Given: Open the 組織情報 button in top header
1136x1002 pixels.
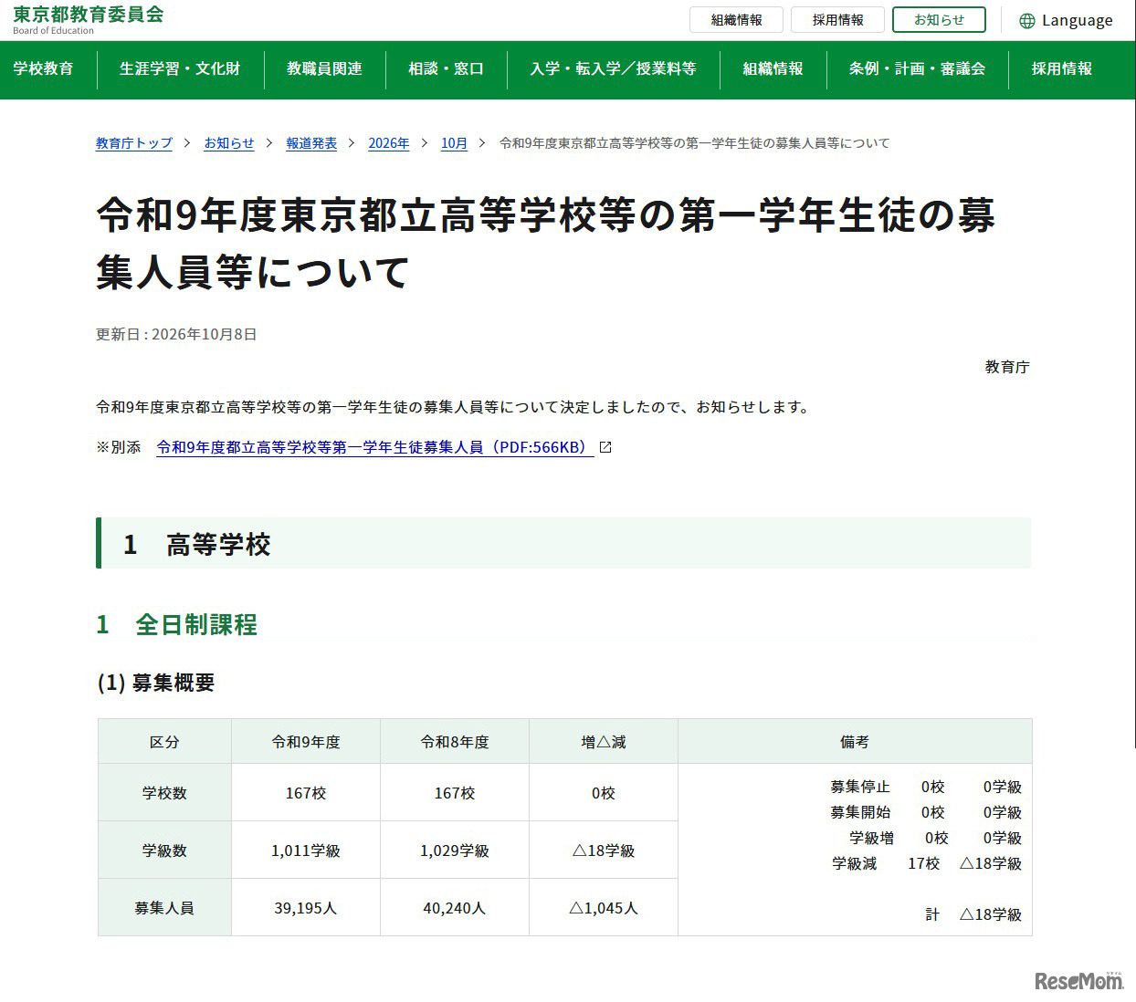Looking at the screenshot, I should pos(736,20).
